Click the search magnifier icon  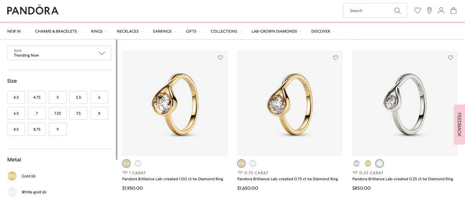pos(397,11)
